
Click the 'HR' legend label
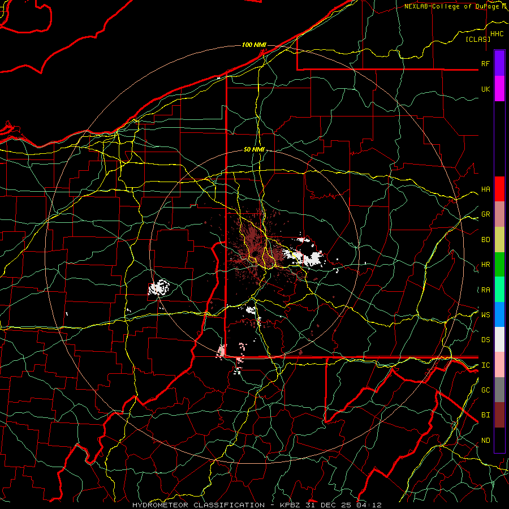pyautogui.click(x=485, y=265)
